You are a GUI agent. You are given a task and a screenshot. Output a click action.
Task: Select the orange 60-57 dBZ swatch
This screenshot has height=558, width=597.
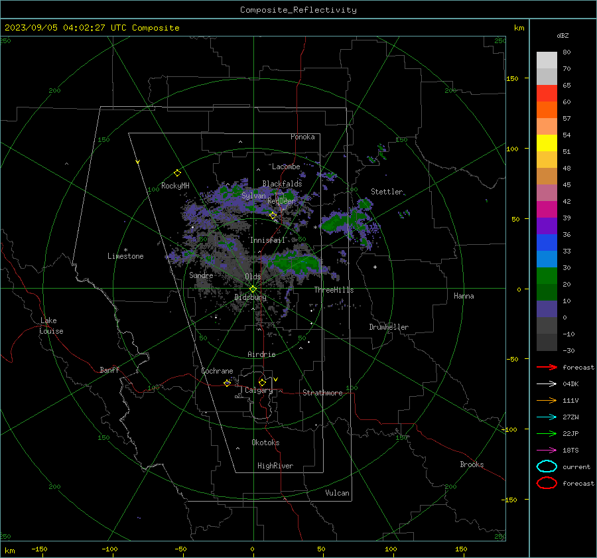[547, 110]
